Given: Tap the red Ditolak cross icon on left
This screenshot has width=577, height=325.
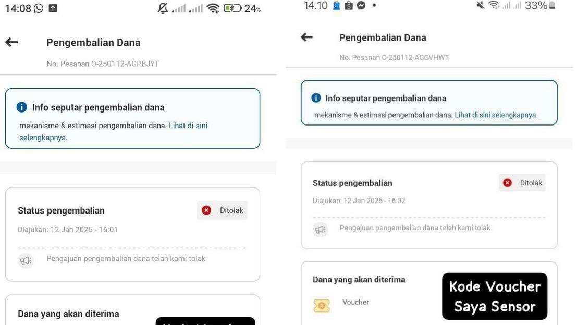Looking at the screenshot, I should pos(206,210).
